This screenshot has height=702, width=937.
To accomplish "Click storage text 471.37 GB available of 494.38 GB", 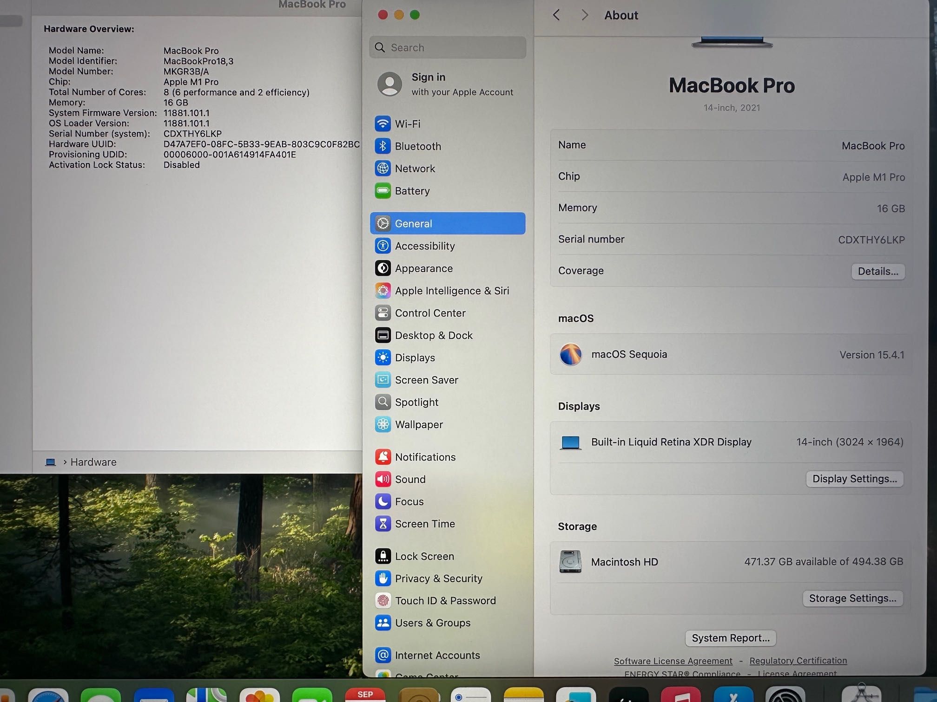I will click(824, 561).
